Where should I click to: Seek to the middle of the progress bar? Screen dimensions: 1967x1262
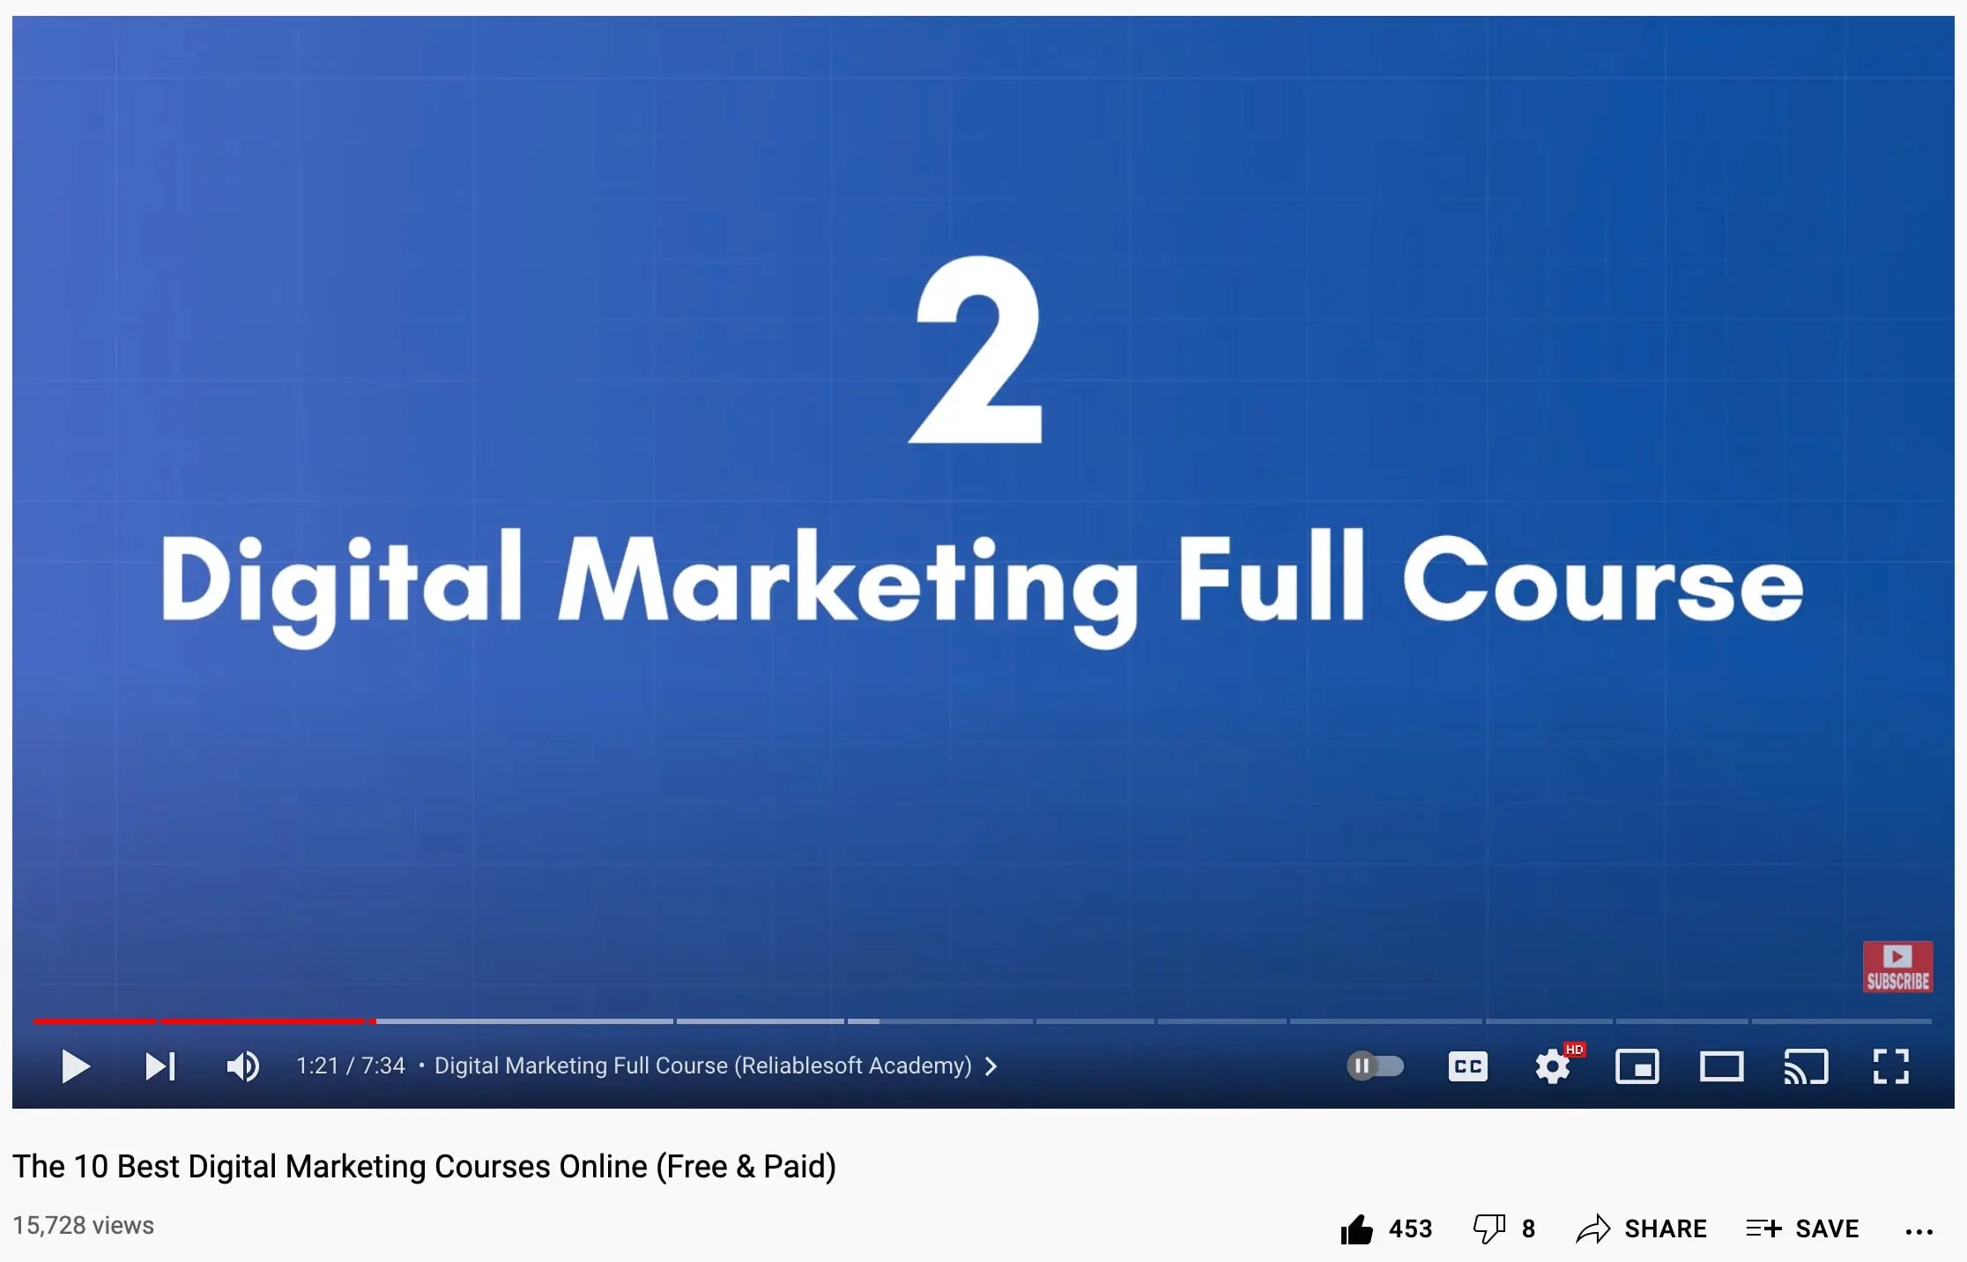983,1021
